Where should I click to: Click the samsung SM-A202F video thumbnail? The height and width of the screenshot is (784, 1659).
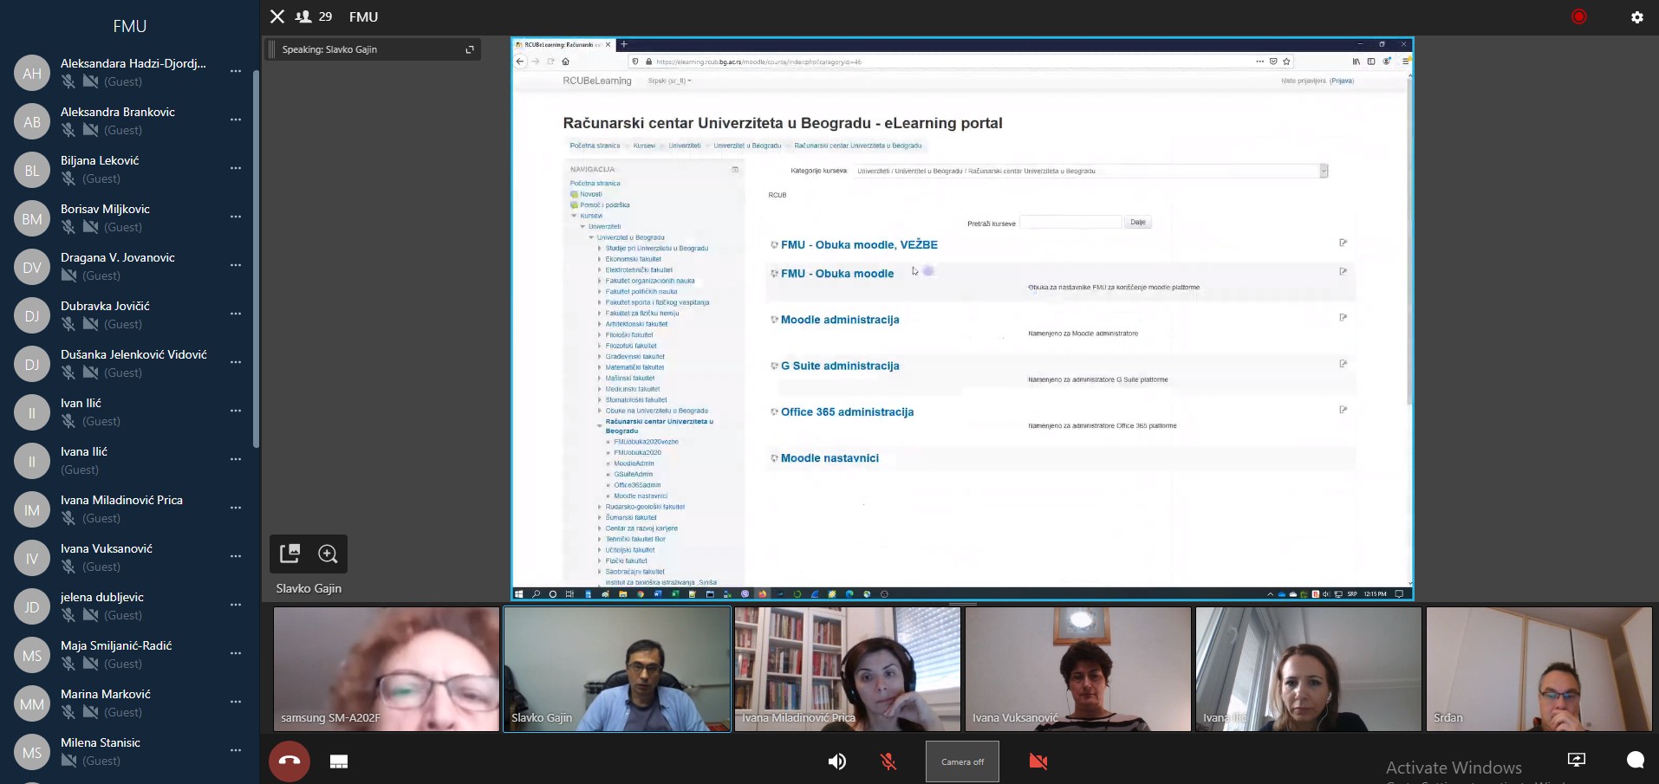point(387,669)
